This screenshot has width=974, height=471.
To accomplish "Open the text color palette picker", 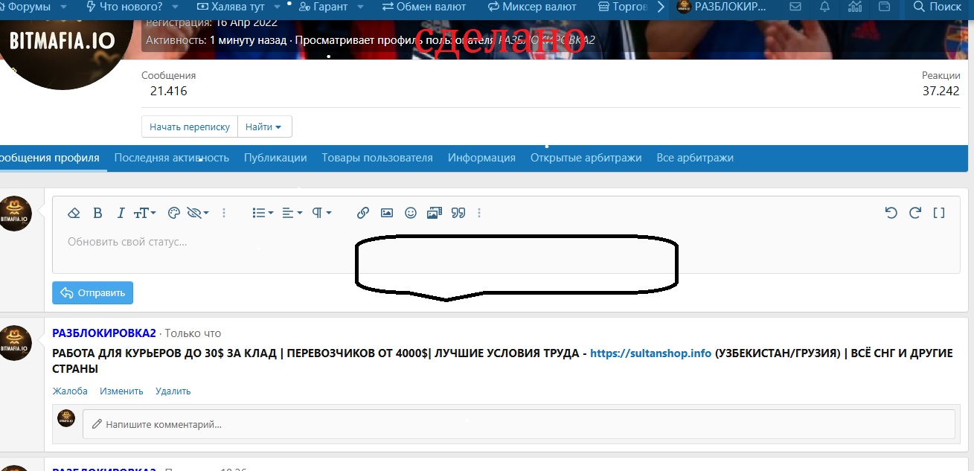I will (173, 213).
